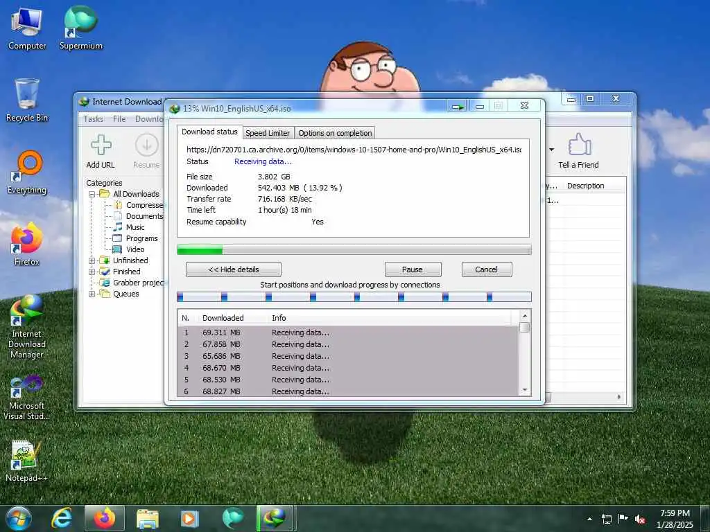Open the clock showing 7:59 PM
Viewport: 710px width, 532px height.
coord(675,519)
